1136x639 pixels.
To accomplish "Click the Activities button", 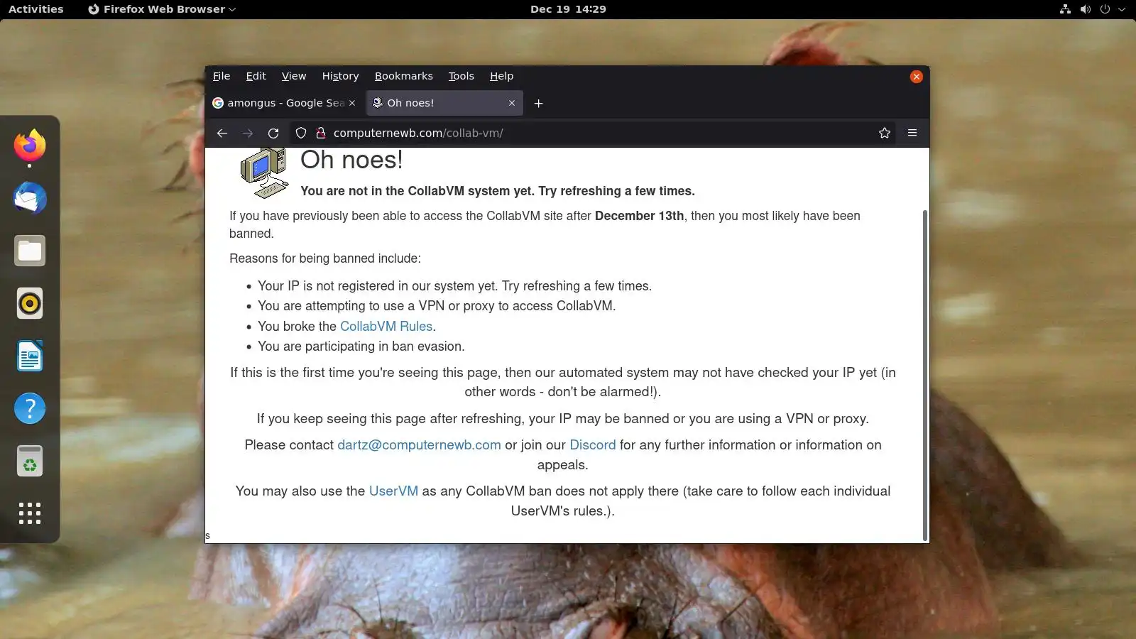I will 35,9.
